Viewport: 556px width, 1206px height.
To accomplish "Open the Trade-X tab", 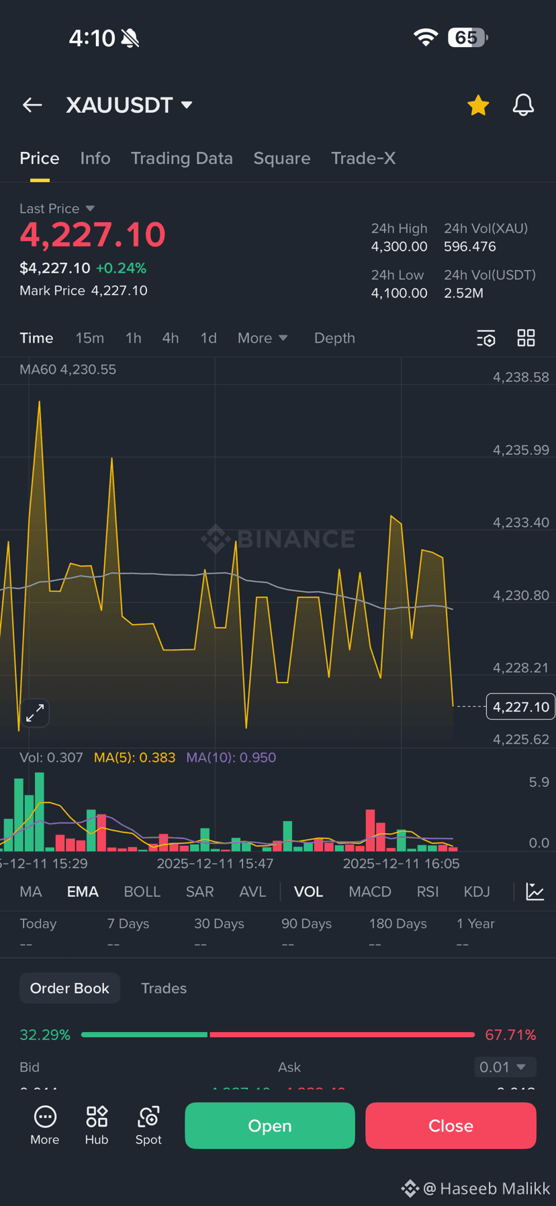I will [x=363, y=158].
